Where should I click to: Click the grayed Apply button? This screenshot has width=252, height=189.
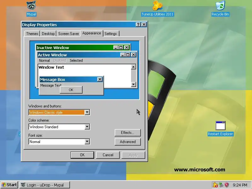pyautogui.click(x=133, y=155)
